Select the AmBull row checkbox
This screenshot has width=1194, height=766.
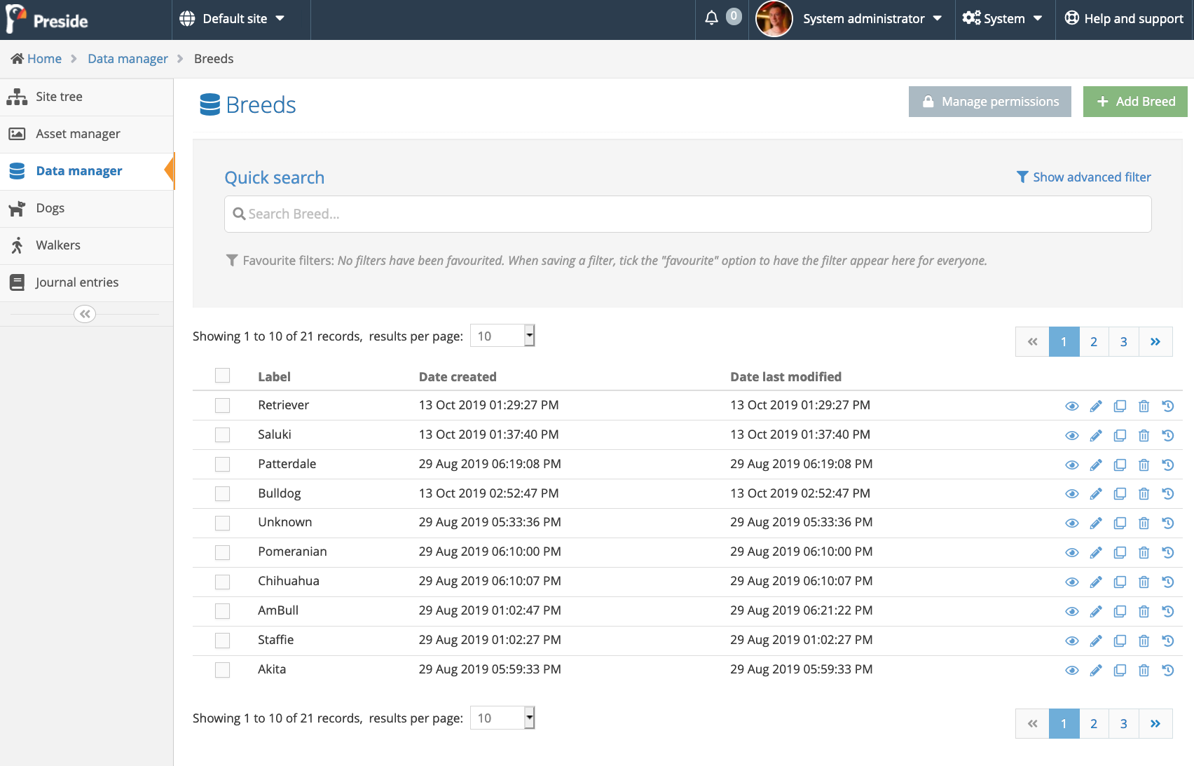[222, 611]
